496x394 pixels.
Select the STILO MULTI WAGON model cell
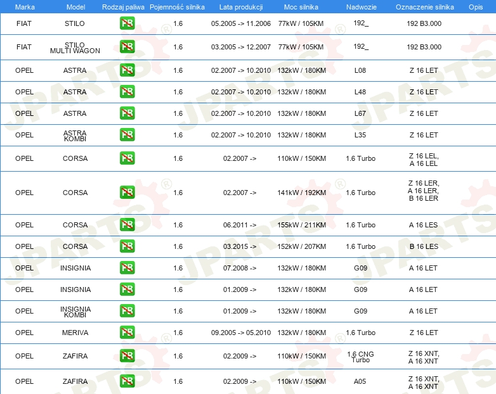75,48
